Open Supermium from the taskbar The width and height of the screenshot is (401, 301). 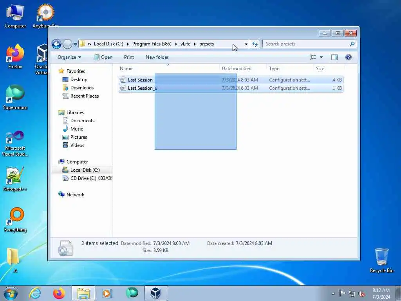point(132,293)
